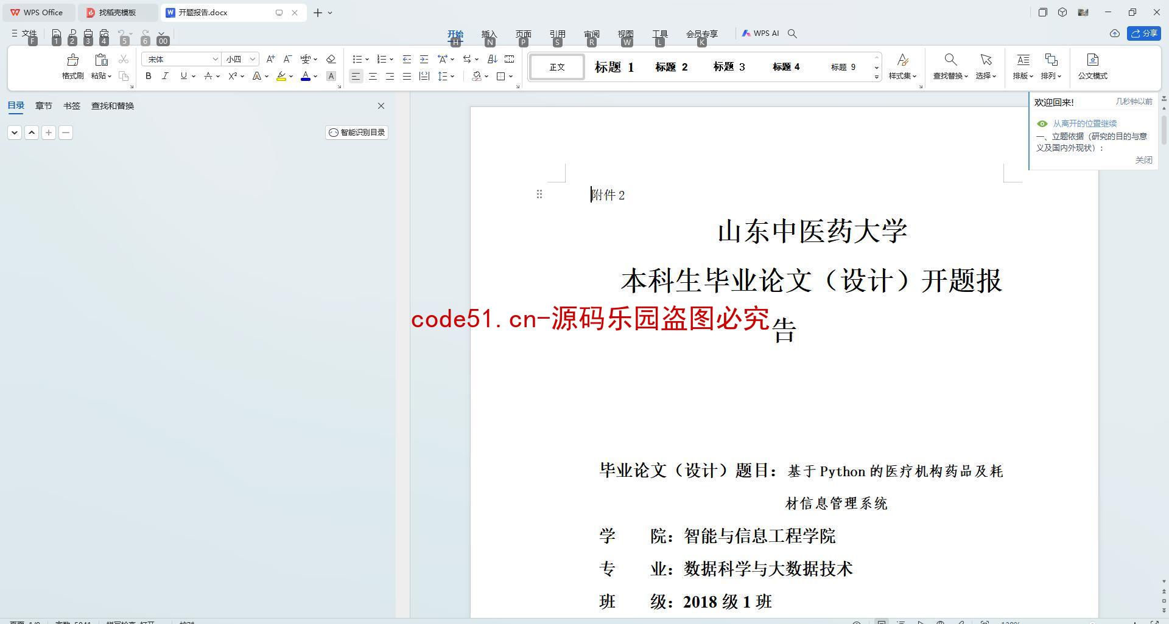1169x624 pixels.
Task: Click the Print Preview icon in quick access bar
Action: (104, 33)
